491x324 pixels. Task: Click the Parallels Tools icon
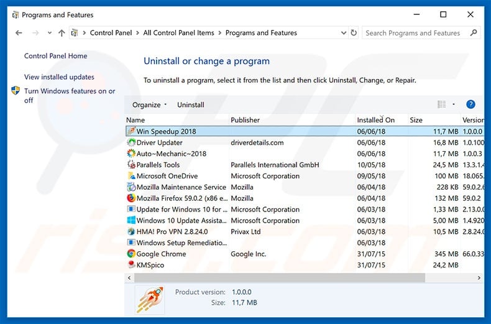131,165
